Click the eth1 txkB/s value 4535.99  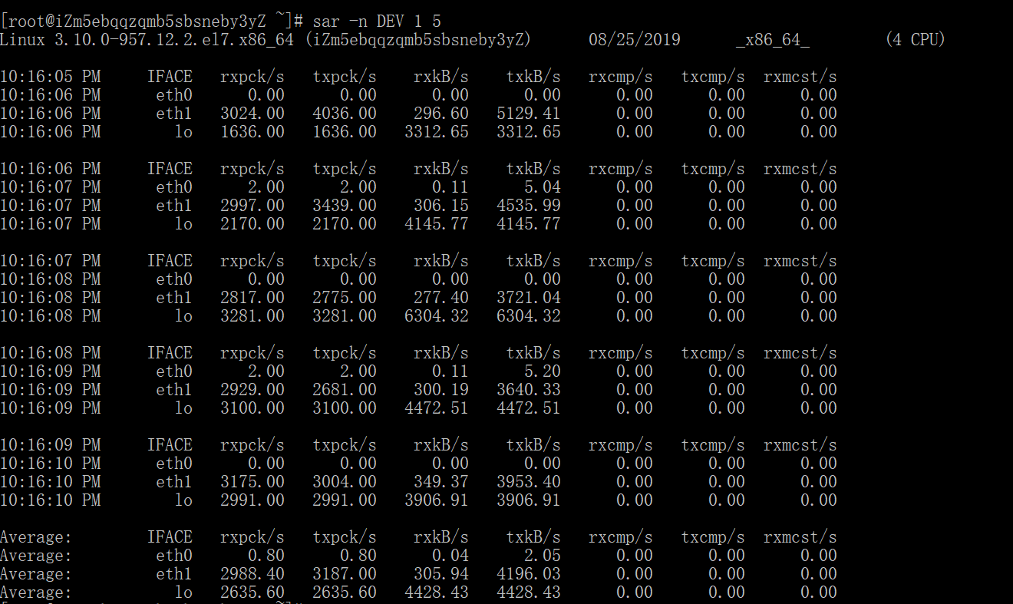coord(529,206)
